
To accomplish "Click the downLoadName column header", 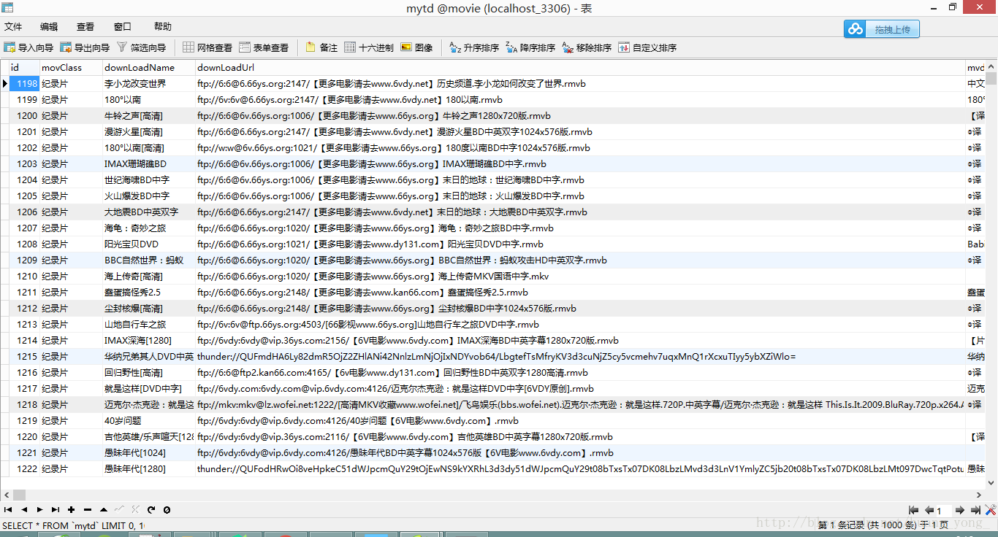I will tap(149, 67).
